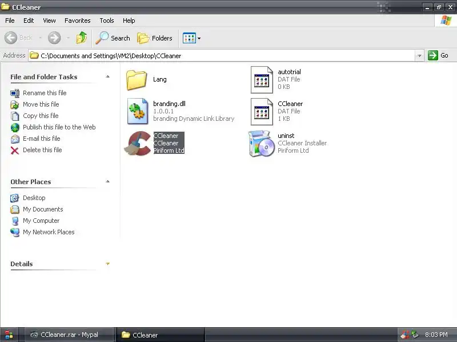Open the Views dropdown arrow
The image size is (457, 342).
pos(199,38)
